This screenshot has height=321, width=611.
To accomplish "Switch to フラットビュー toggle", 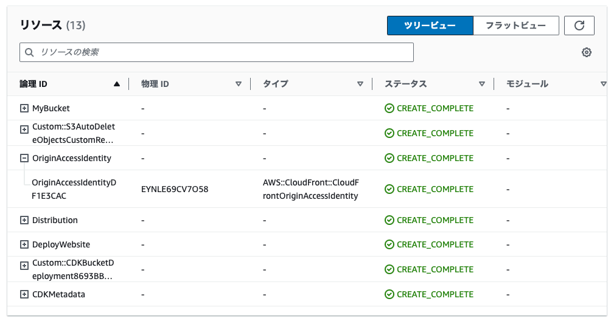I will coord(516,26).
